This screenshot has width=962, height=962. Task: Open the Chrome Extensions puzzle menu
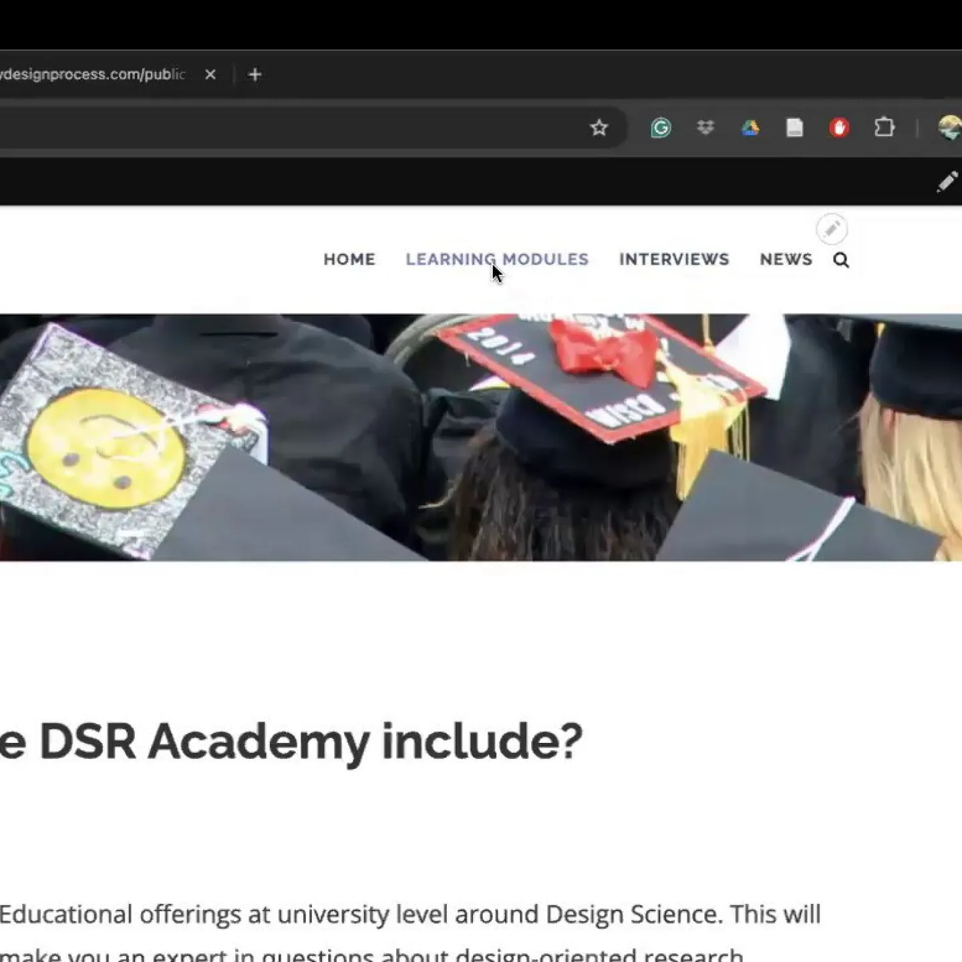tap(885, 127)
